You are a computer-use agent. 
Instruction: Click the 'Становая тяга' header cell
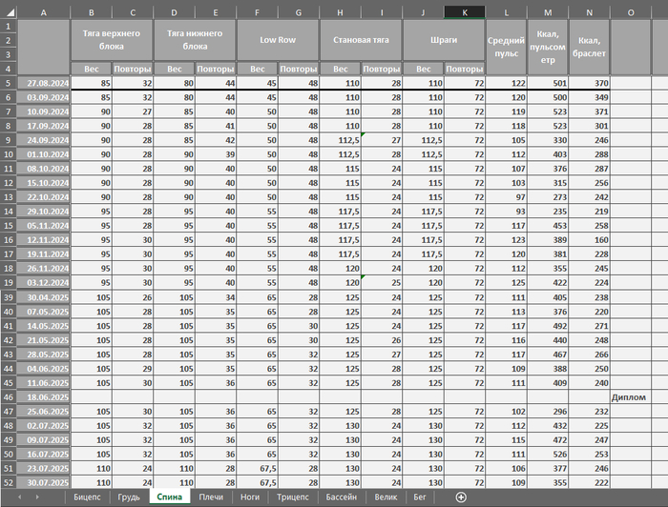pos(361,40)
